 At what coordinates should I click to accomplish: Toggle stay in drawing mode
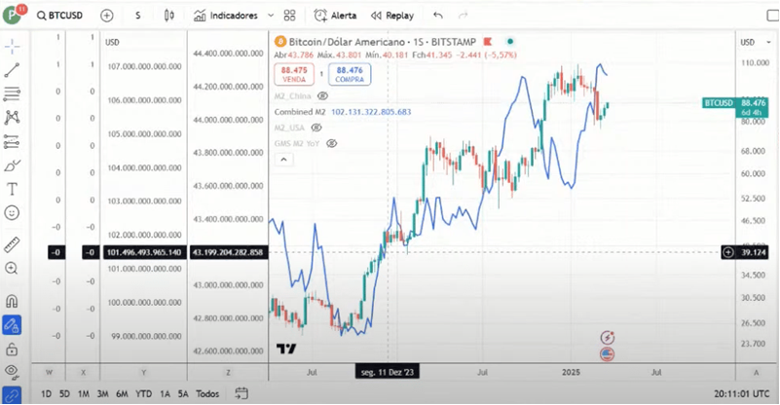tap(12, 325)
